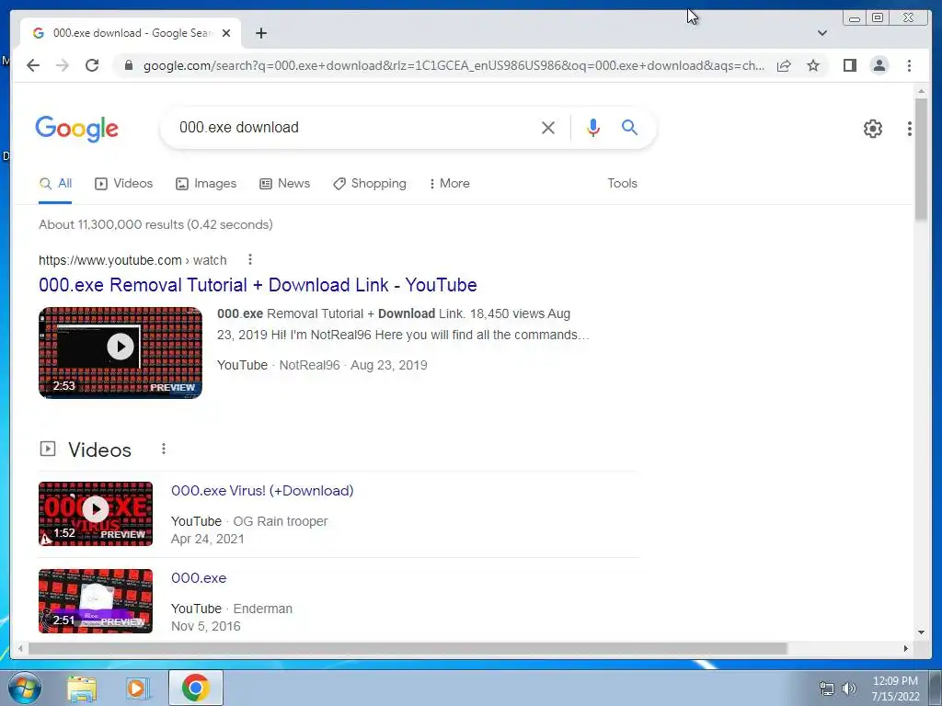The width and height of the screenshot is (942, 706).
Task: Clear the search box text
Action: point(548,127)
